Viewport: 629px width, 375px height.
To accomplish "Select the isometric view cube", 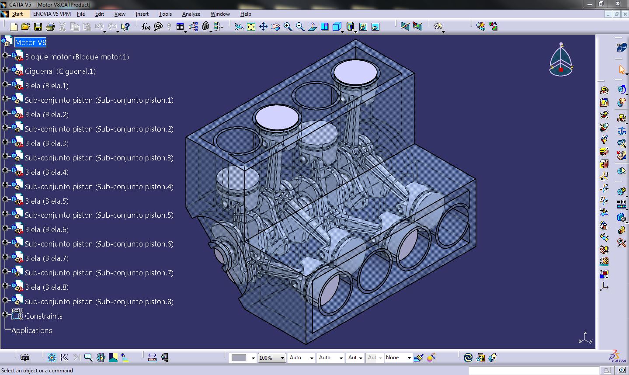I will (x=337, y=27).
